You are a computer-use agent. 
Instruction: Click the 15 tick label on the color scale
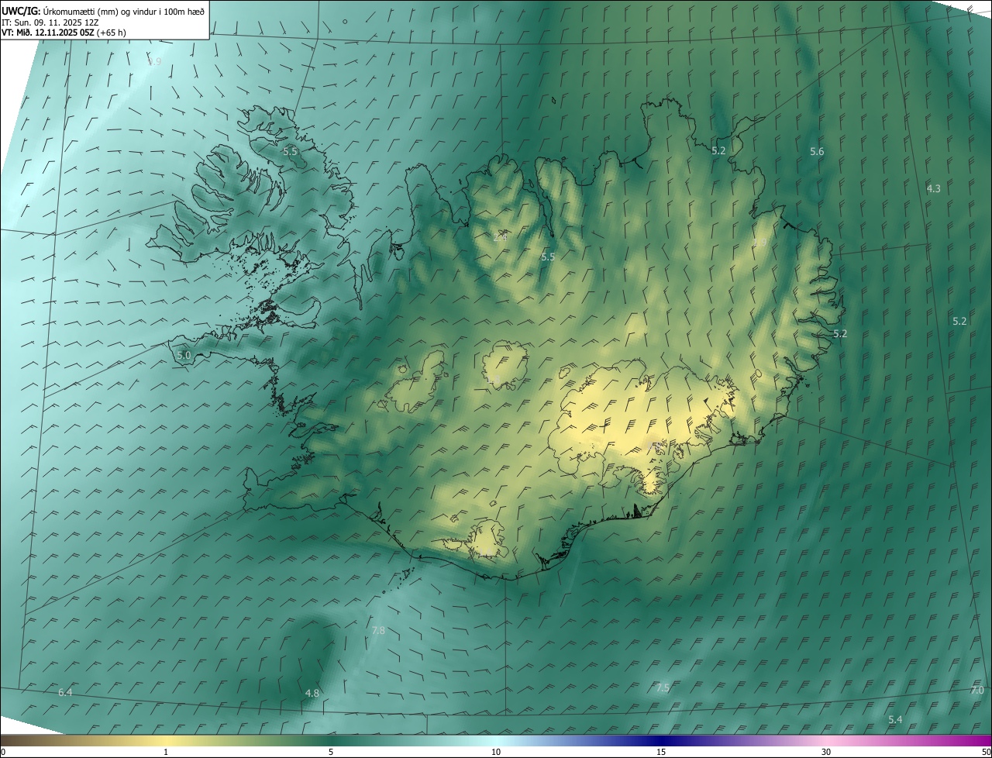pos(661,753)
